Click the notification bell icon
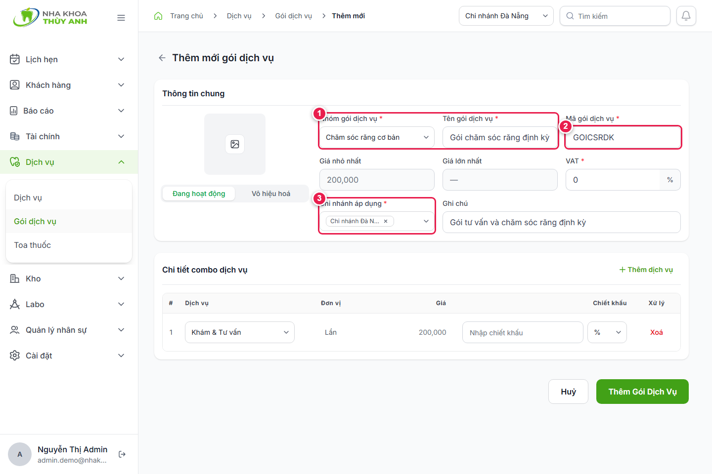Screen dimensions: 712x474 point(686,16)
